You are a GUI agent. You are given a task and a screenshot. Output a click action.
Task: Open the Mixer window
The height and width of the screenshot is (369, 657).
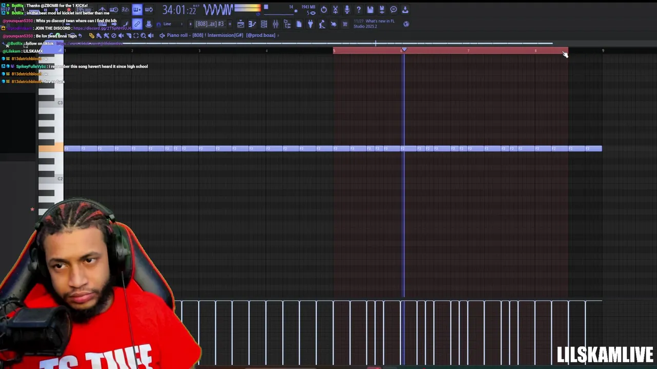coord(276,24)
